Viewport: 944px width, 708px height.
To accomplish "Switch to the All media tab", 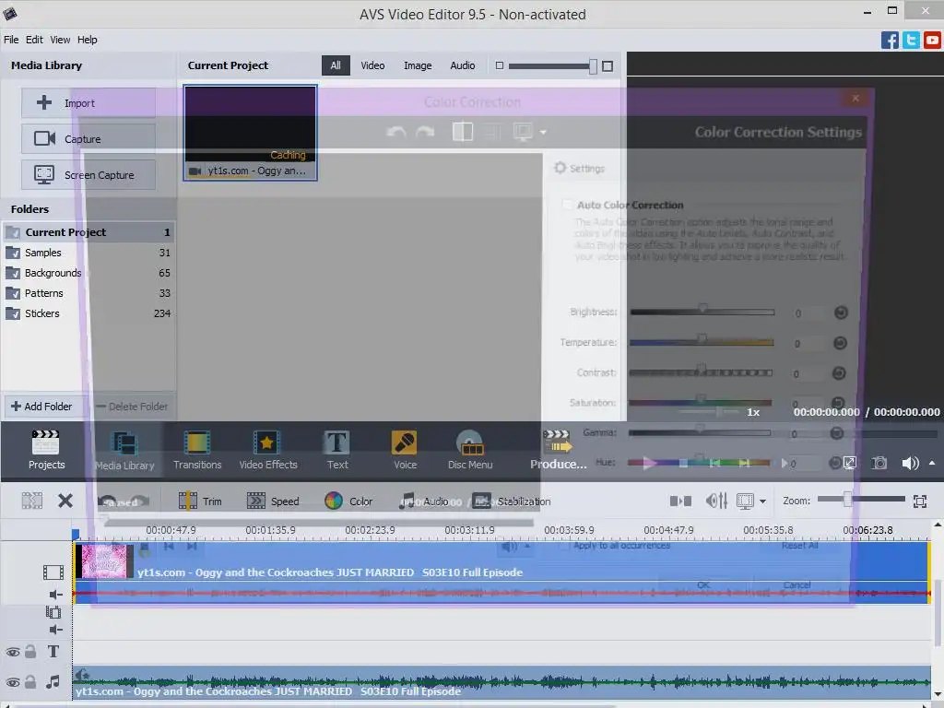I will [336, 65].
